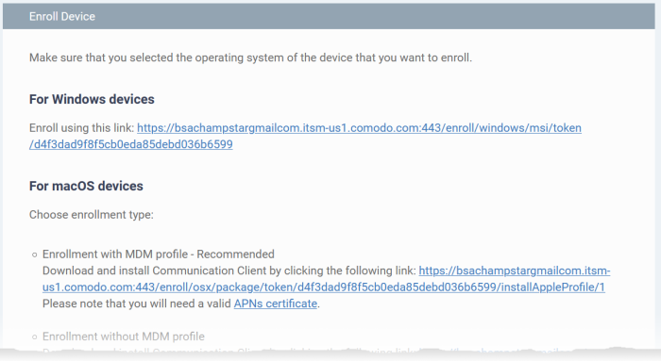Click the Make sure that you selected sentence

pyautogui.click(x=250, y=57)
